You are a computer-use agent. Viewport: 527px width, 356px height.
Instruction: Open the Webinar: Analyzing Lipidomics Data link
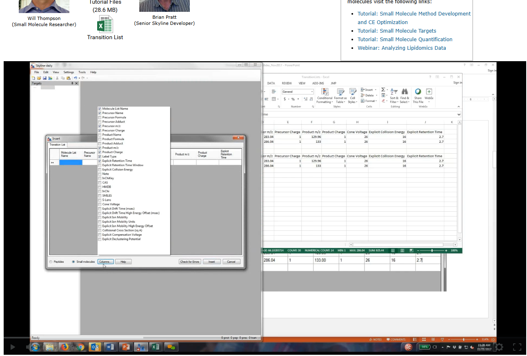tap(402, 48)
